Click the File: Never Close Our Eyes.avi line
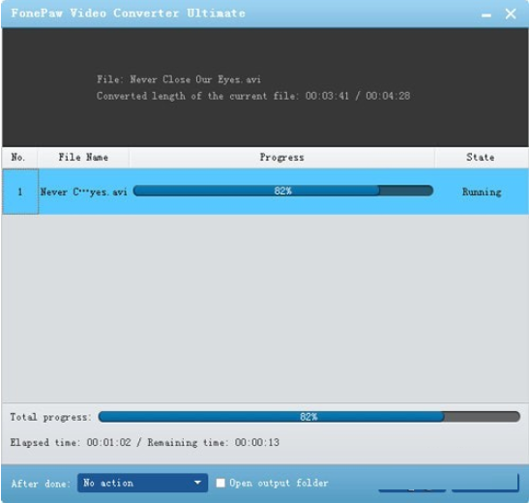The image size is (529, 503). click(x=179, y=79)
